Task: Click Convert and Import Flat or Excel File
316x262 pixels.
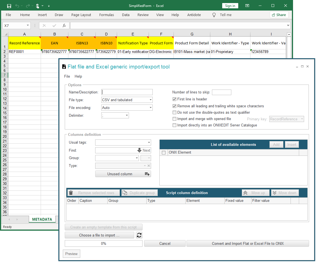Action: tap(248, 243)
